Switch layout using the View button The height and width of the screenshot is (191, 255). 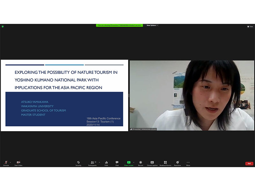point(250,26)
